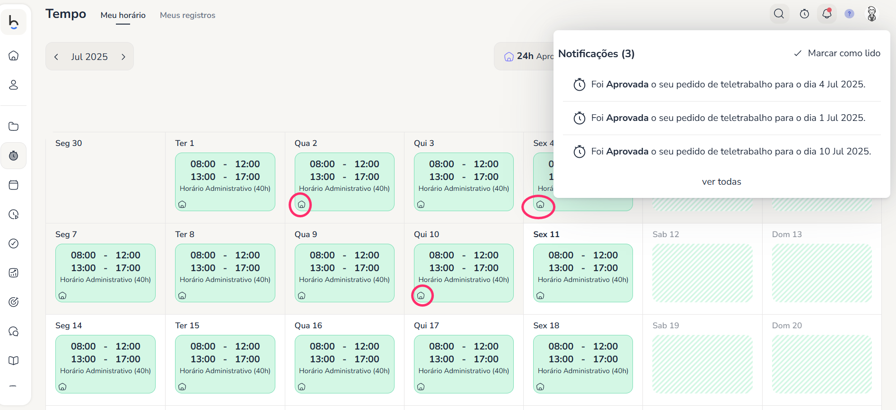
Task: Click telework home icon on Qua 2
Action: 301,205
